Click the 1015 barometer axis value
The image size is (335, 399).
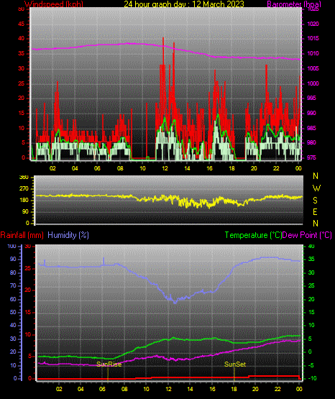point(313,38)
